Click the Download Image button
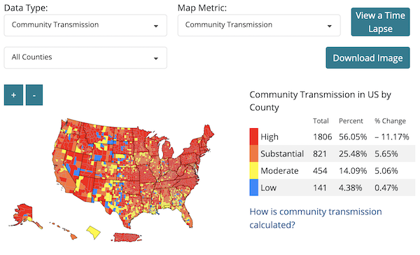Image resolution: width=420 pixels, height=255 pixels. (x=367, y=57)
